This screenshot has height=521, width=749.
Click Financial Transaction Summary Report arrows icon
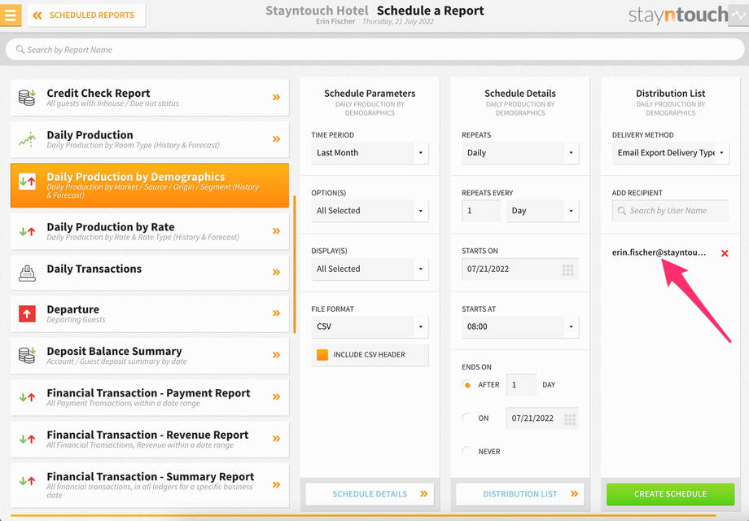point(27,481)
